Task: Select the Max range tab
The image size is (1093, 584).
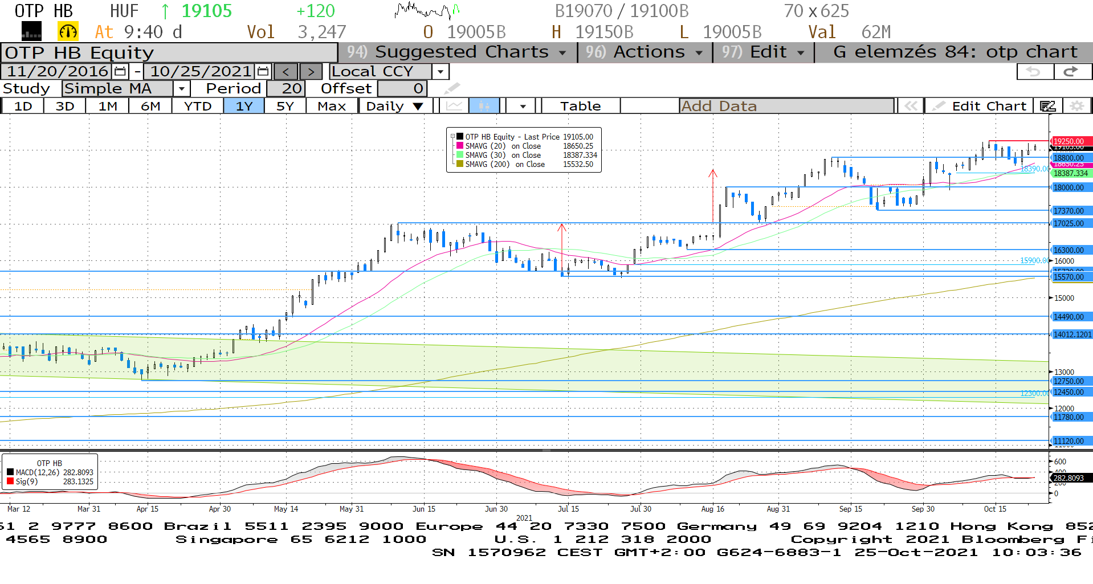Action: (332, 106)
